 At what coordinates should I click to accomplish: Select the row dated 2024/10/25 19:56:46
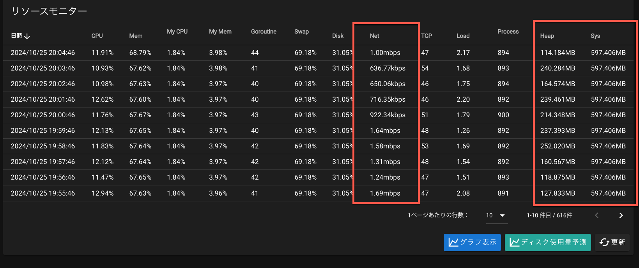coord(318,177)
